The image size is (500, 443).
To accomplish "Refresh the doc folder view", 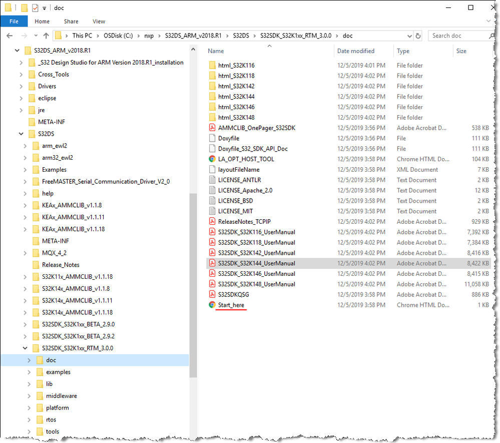I will coord(418,36).
